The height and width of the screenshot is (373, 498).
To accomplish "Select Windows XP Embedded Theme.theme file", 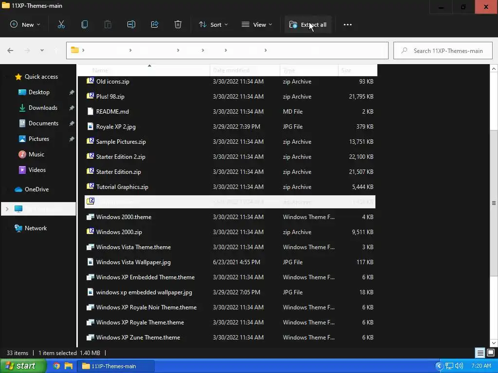I will pos(230,277).
